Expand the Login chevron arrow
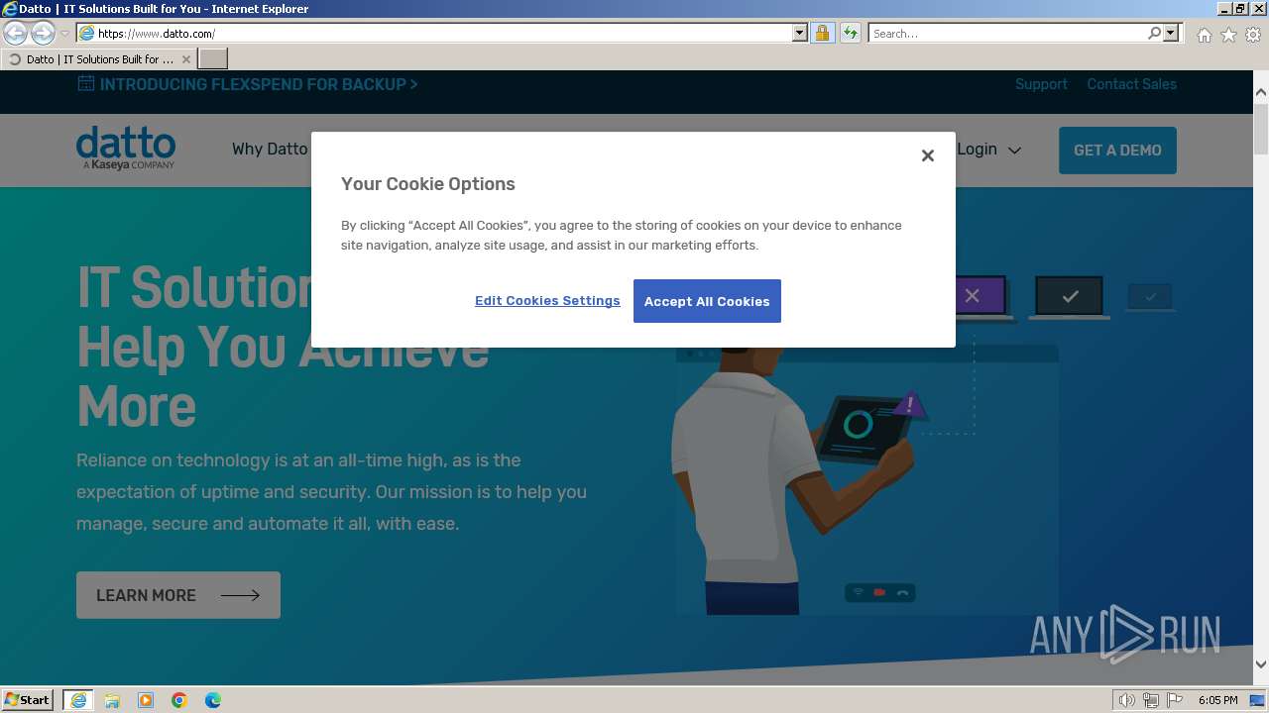Screen dimensions: 1269x713 1014,151
